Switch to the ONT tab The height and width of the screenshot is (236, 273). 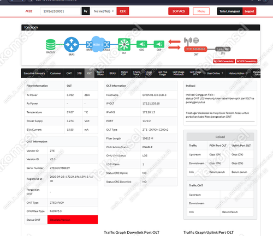pos(69,73)
